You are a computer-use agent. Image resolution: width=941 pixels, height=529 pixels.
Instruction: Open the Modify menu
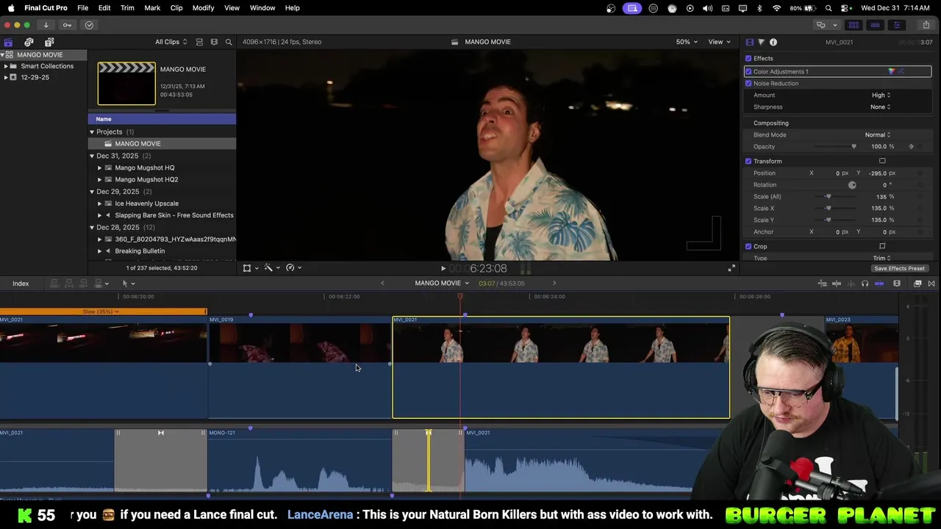(203, 7)
